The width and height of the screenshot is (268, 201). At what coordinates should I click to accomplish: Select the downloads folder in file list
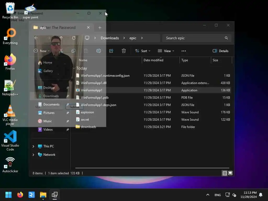88,127
